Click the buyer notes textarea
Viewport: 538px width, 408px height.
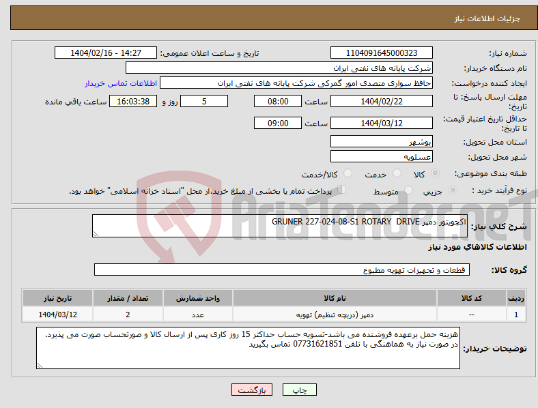click(248, 348)
